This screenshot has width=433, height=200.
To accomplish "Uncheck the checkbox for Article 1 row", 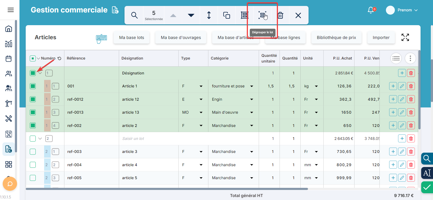I will [x=33, y=86].
